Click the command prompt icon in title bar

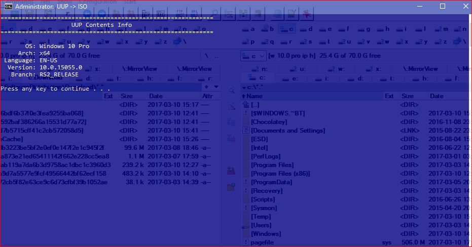click(x=9, y=6)
